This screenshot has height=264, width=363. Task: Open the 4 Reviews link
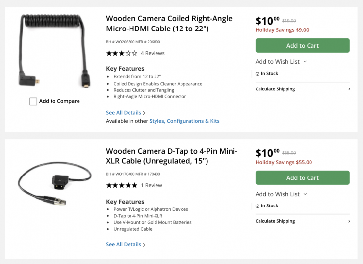(153, 53)
